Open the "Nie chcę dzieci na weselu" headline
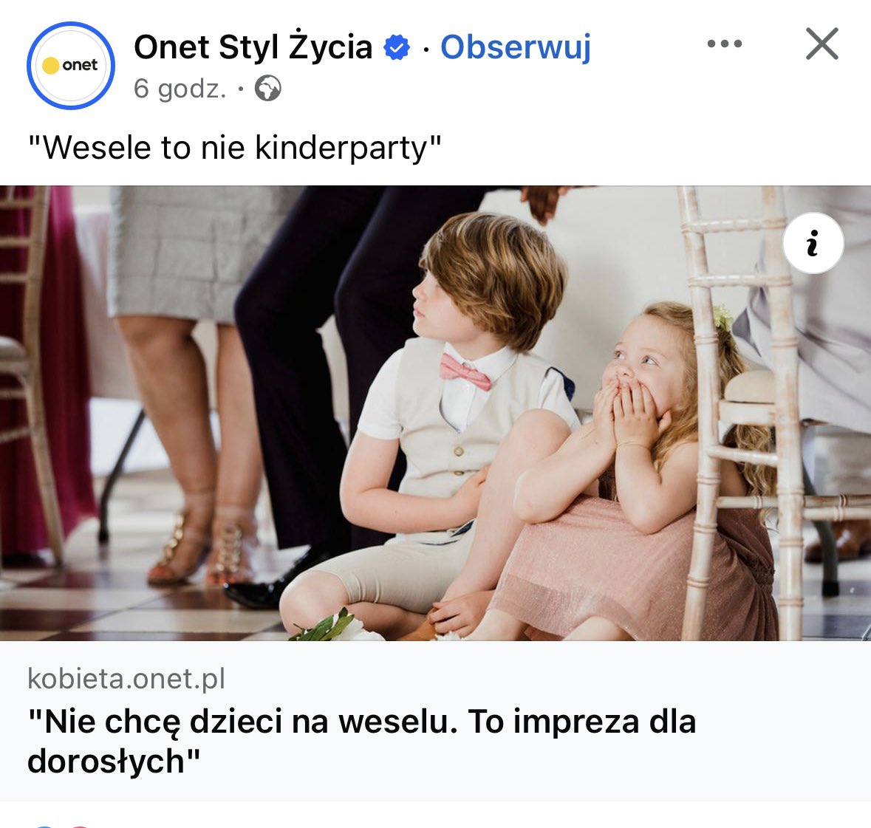The image size is (871, 828). point(361,741)
